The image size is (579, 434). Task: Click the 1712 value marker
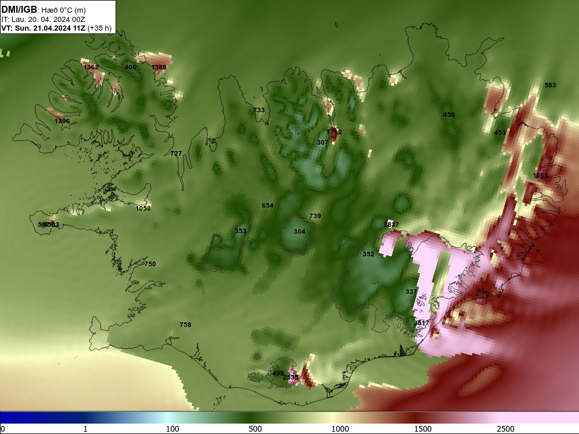coord(334,132)
